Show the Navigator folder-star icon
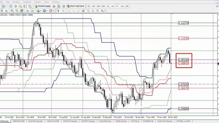The image size is (219, 123). pyautogui.click(x=20, y=6)
